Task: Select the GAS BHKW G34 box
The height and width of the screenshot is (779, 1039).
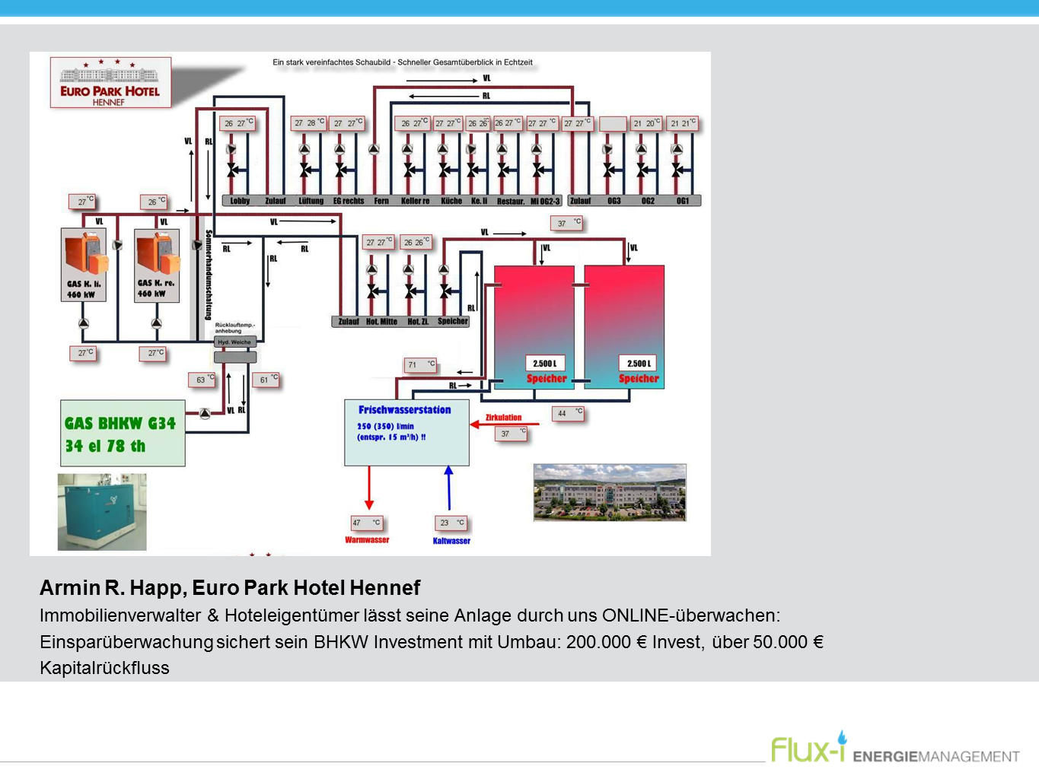Action: [123, 434]
